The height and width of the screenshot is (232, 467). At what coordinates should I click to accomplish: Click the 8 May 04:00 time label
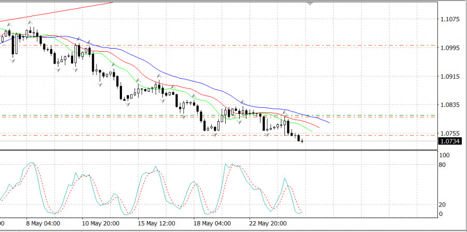click(x=43, y=224)
